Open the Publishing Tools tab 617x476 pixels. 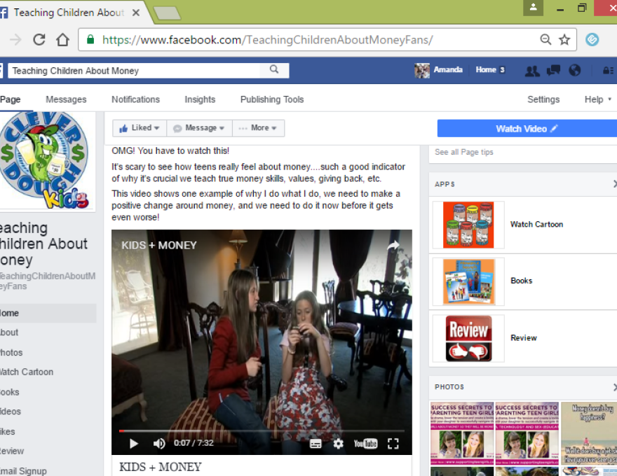[272, 99]
